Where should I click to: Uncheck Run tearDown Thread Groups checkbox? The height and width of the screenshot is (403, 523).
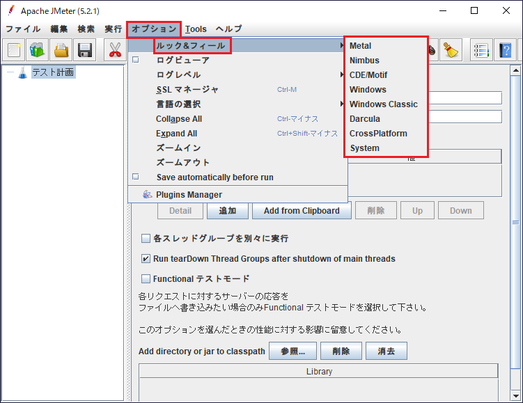click(x=146, y=259)
